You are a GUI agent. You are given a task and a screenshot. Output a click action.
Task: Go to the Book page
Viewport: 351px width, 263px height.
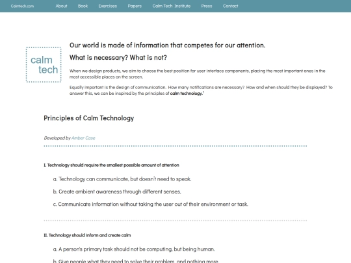[83, 6]
